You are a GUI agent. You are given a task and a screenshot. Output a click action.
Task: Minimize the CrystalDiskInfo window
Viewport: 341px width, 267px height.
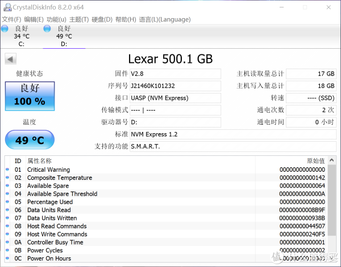coord(282,7)
